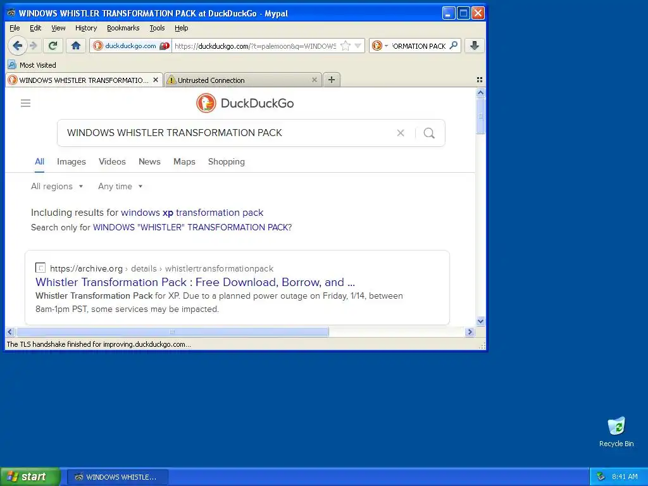Screen dimensions: 648x486
Task: Open the Help menu
Action: coord(181,28)
